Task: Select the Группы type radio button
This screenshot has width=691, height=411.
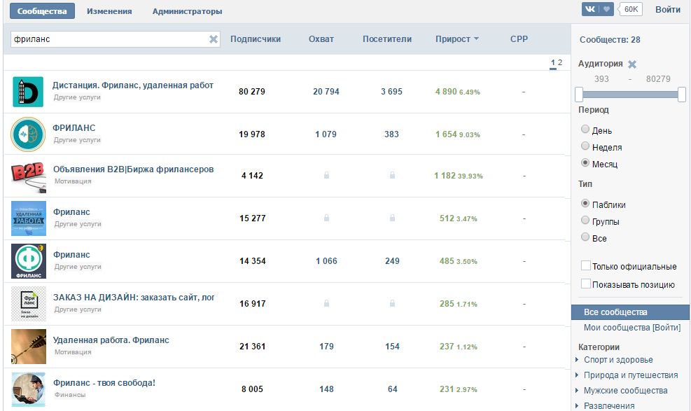Action: pyautogui.click(x=585, y=221)
